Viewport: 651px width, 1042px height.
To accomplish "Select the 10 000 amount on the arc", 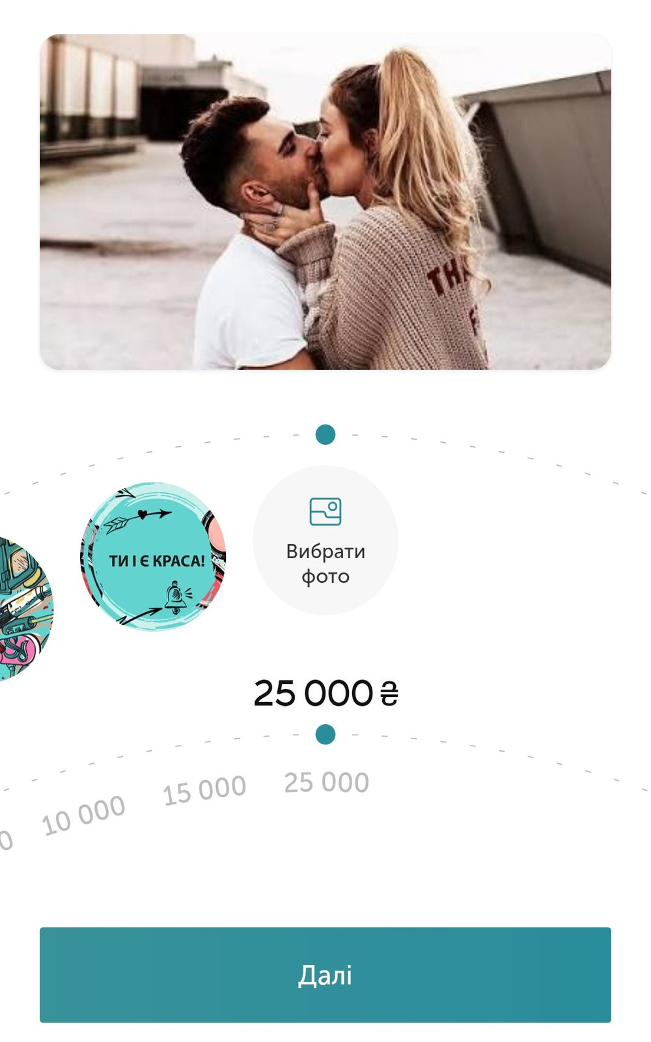I will coord(83,815).
